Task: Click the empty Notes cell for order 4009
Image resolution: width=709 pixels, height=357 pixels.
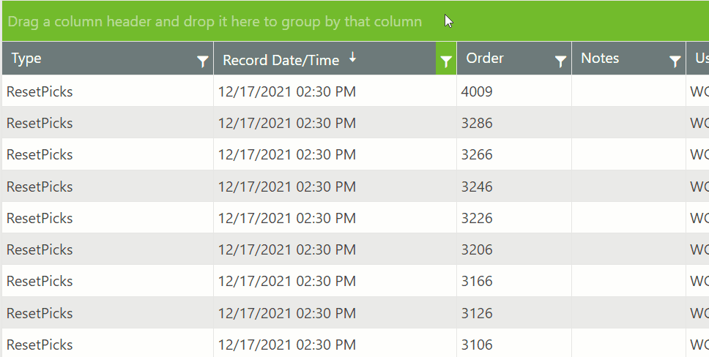Action: (x=628, y=91)
